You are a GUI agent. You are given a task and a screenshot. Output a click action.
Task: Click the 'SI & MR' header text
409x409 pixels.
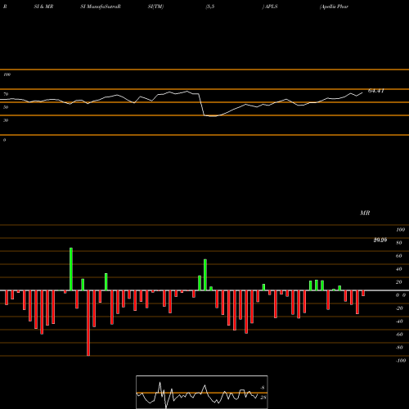(x=43, y=7)
